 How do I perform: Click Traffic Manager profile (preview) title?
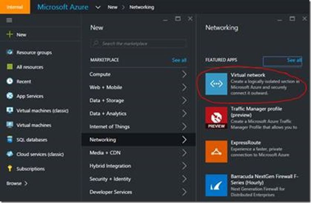coord(256,112)
